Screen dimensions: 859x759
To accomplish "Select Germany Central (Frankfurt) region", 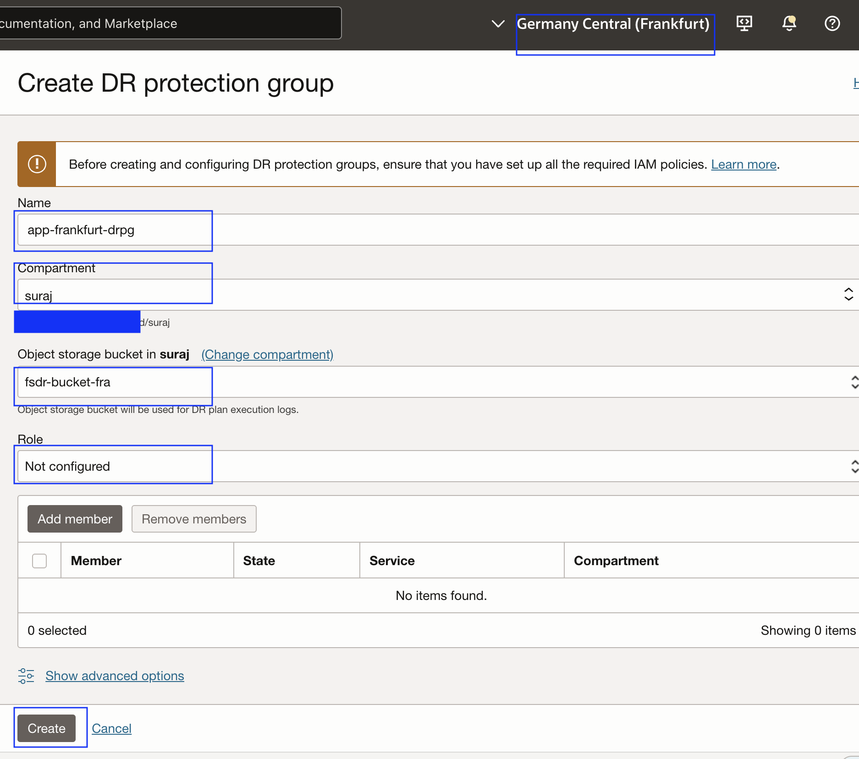I will pyautogui.click(x=613, y=23).
